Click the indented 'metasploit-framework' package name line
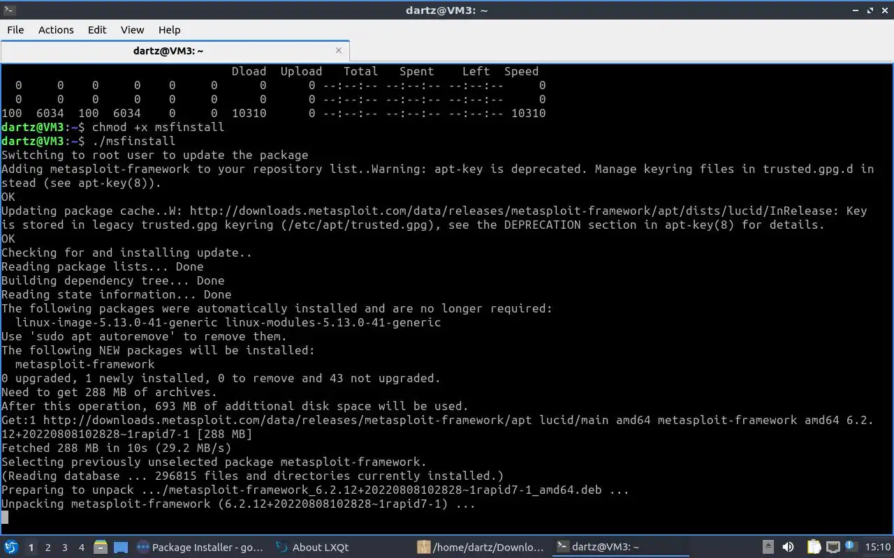 [x=85, y=364]
